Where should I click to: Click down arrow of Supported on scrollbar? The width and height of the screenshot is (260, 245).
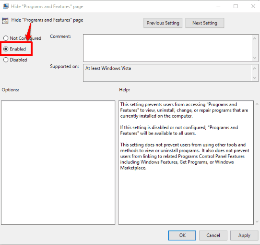[x=255, y=78]
